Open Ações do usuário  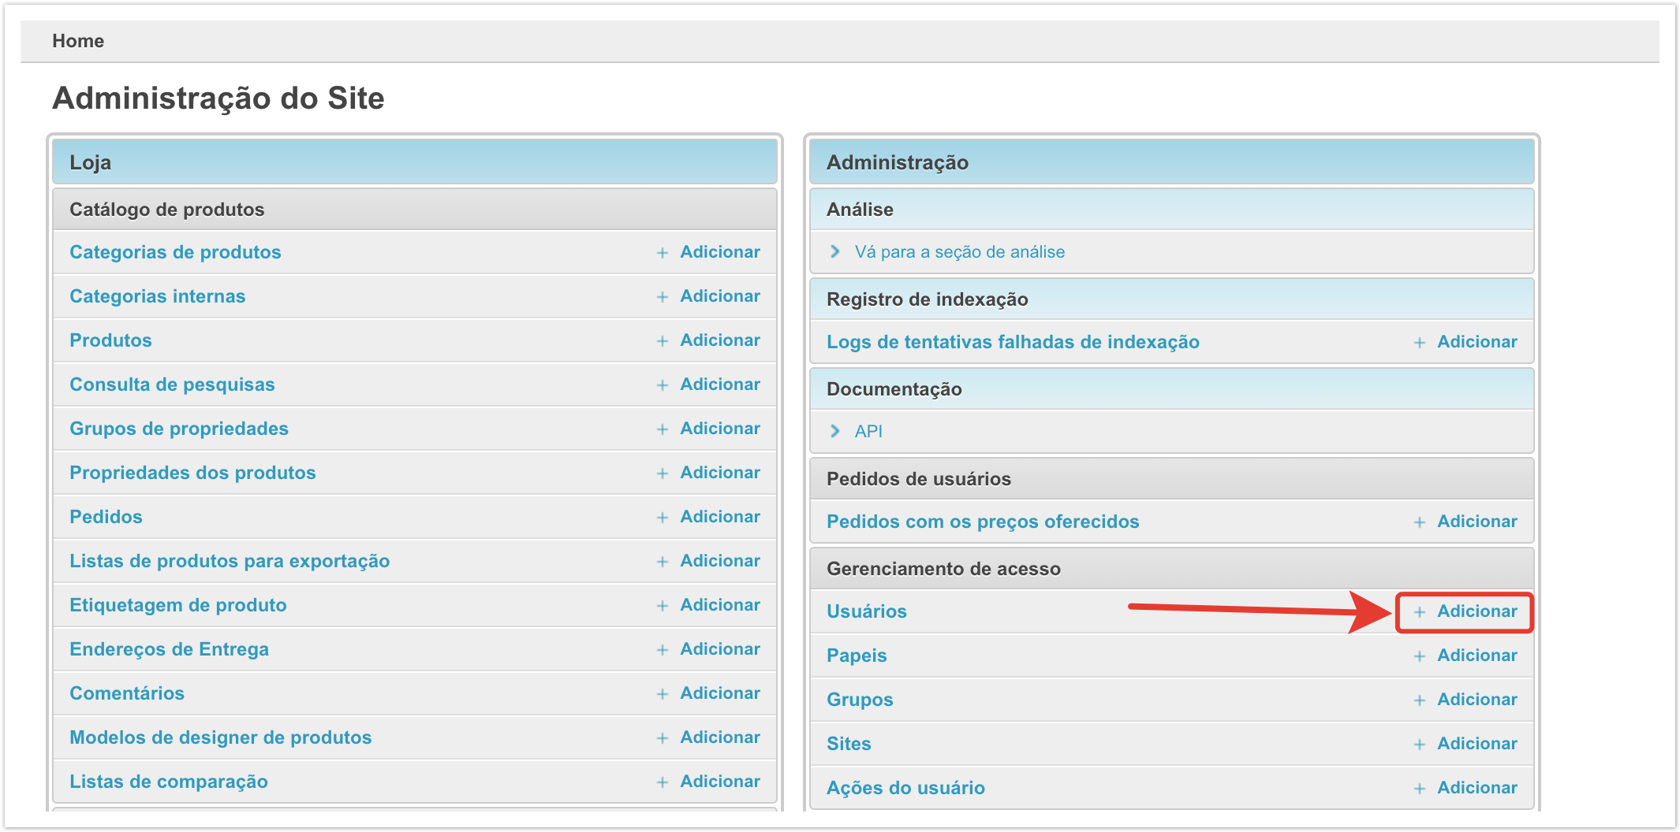point(905,788)
